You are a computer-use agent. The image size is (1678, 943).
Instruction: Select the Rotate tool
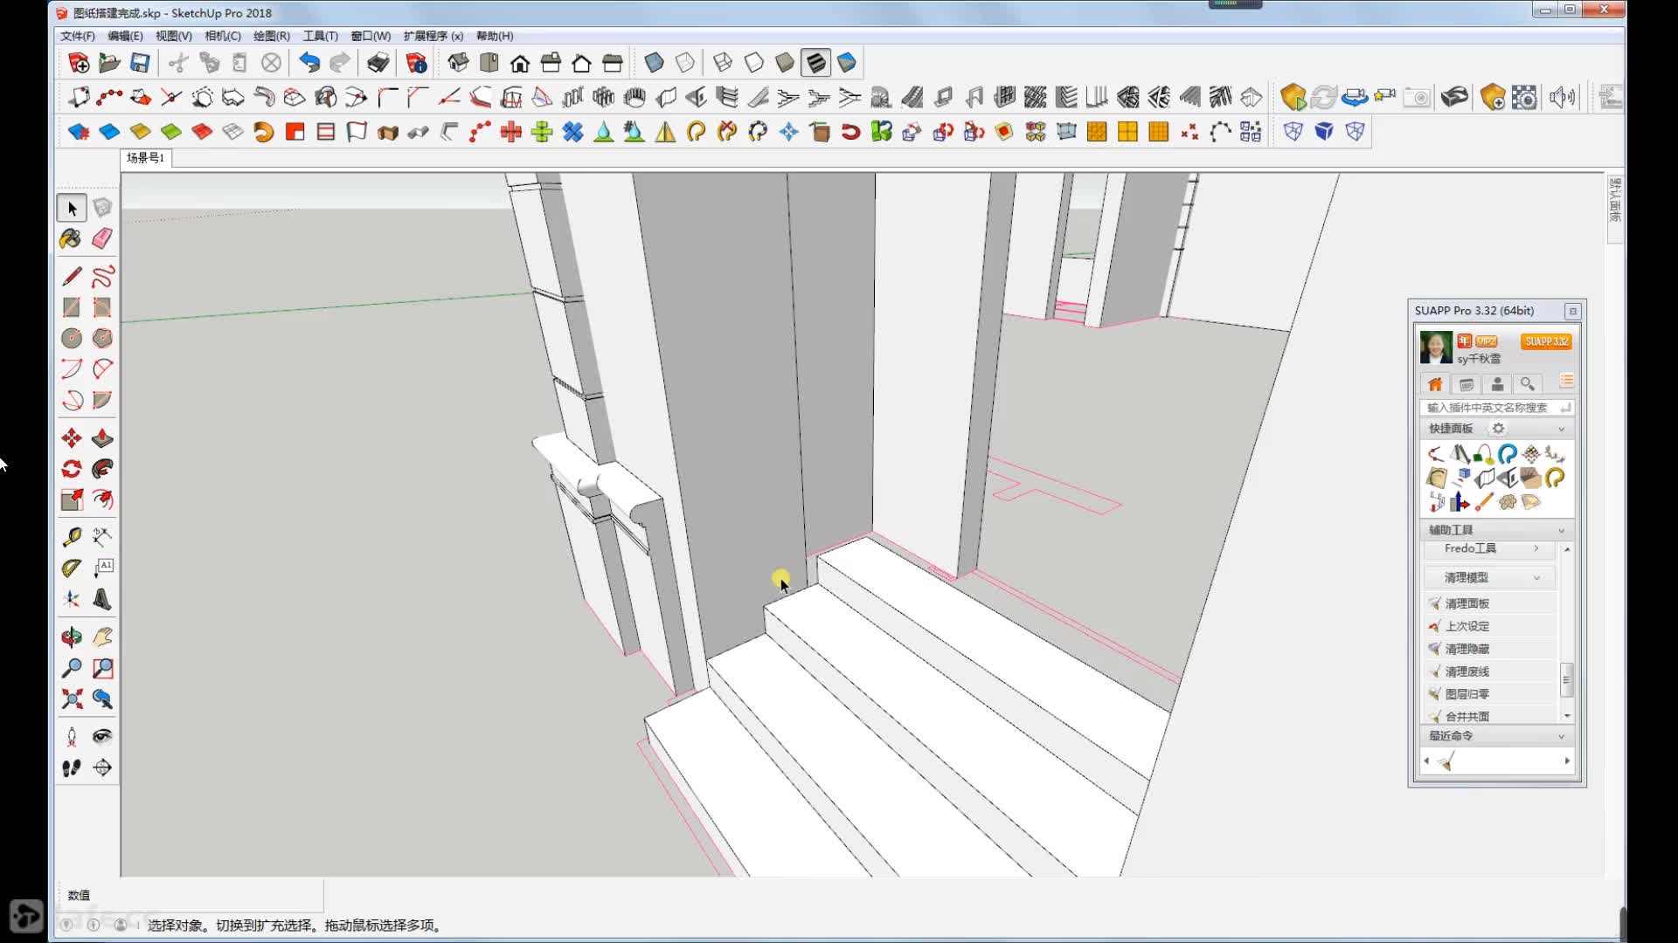[x=72, y=469]
